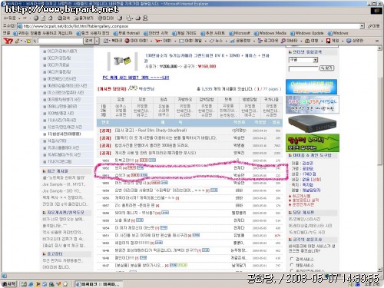This screenshot has width=384, height=288.
Task: Open the Microsoft link in Links bar
Action: click(240, 33)
